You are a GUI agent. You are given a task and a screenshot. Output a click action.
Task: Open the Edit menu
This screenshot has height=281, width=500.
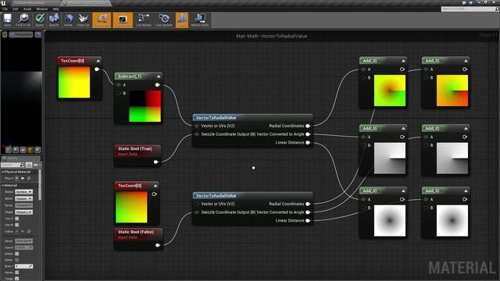pos(16,9)
